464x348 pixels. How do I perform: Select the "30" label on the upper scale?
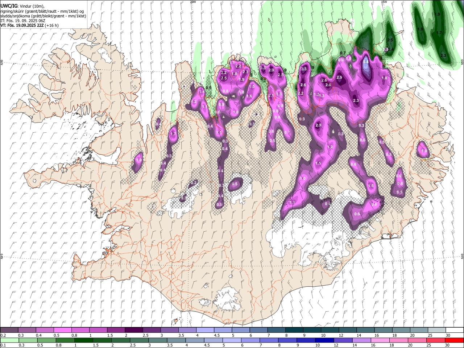(447, 335)
